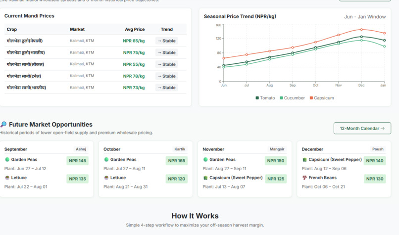Image resolution: width=399 pixels, height=235 pixels.
Task: Click the December card heading
Action: (312, 149)
